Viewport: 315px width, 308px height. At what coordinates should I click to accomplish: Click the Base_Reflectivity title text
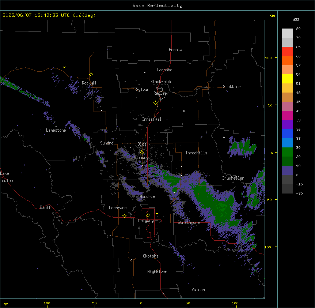(x=157, y=5)
